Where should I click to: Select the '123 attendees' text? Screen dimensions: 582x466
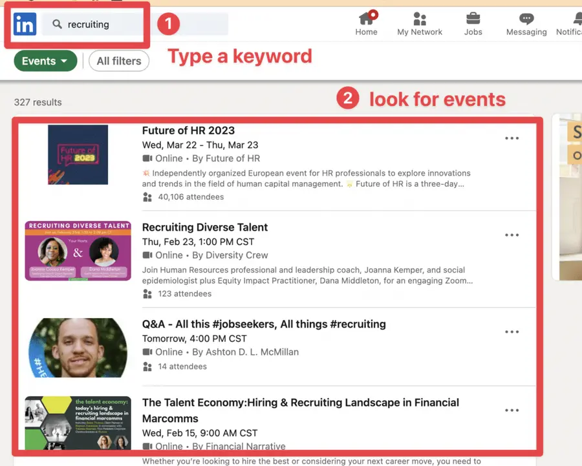[x=185, y=294]
